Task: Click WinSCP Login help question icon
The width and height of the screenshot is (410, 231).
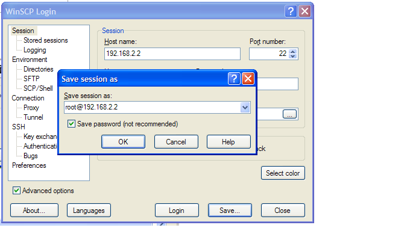Action: click(x=291, y=11)
